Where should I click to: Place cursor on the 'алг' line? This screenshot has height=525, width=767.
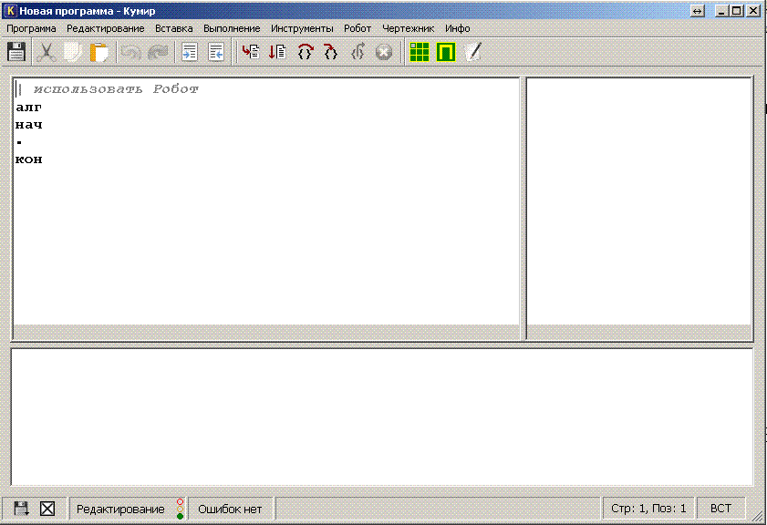click(29, 108)
